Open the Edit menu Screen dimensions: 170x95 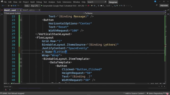[x=10, y=2]
